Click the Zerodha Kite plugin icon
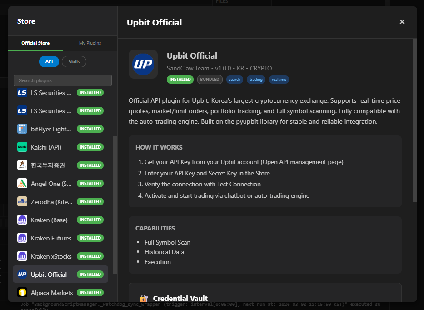424x310 pixels. [x=22, y=201]
